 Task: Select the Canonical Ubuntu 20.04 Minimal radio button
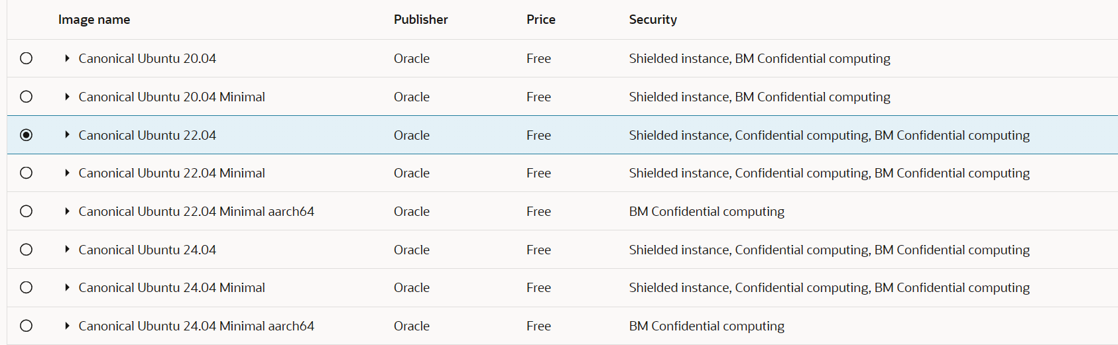click(26, 97)
